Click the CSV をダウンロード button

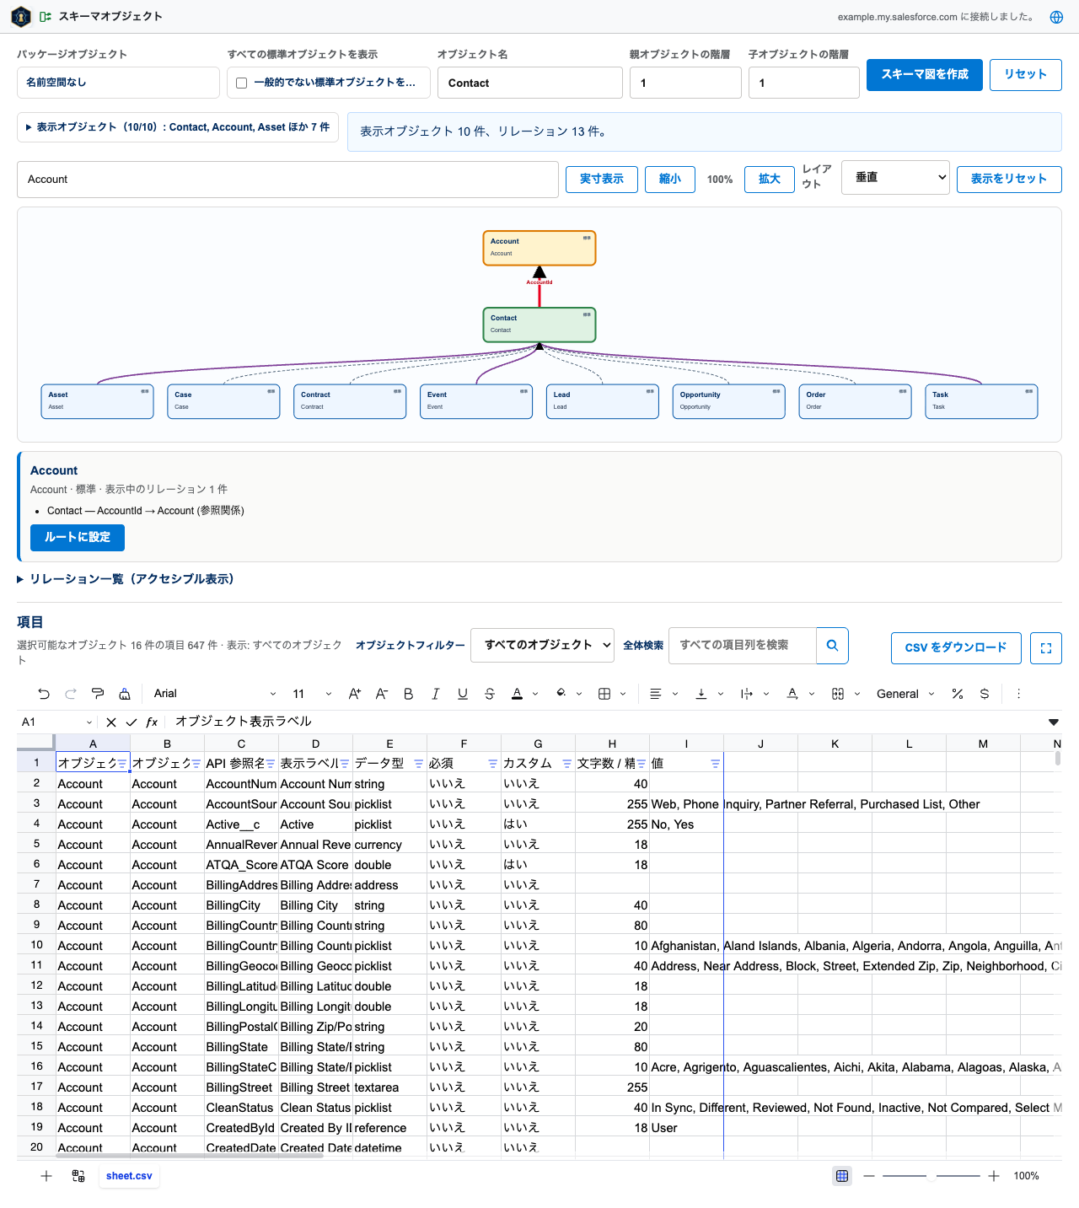(956, 648)
